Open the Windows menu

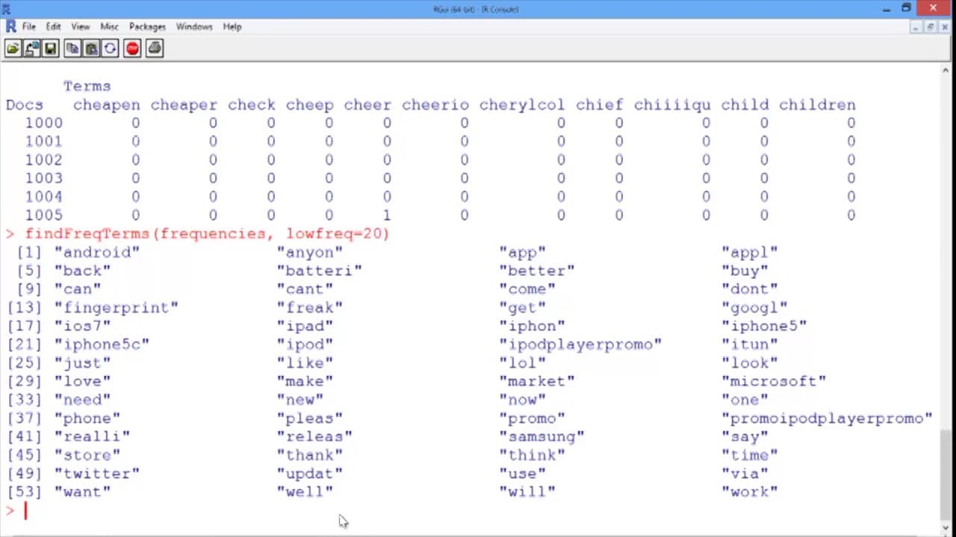194,26
